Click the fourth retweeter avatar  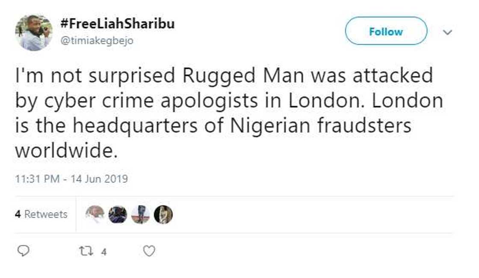click(163, 214)
